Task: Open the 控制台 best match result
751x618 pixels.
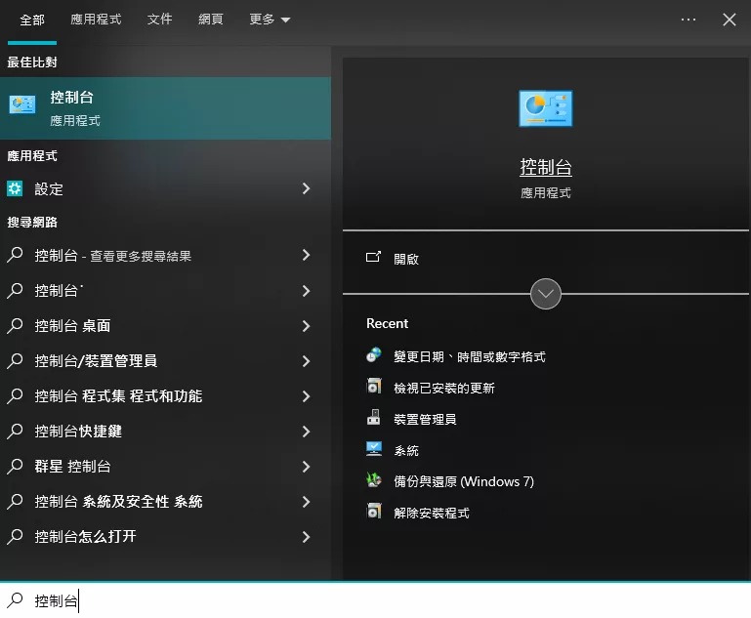Action: click(164, 108)
